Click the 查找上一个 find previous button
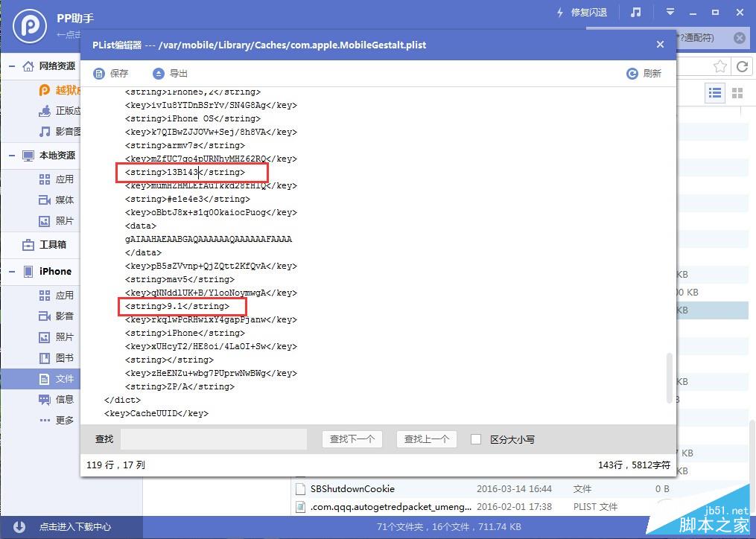Screen dimensions: 756x539 427,439
